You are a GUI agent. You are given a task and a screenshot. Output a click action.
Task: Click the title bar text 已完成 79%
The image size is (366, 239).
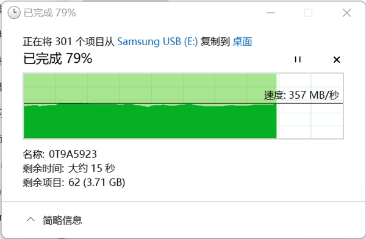click(50, 13)
